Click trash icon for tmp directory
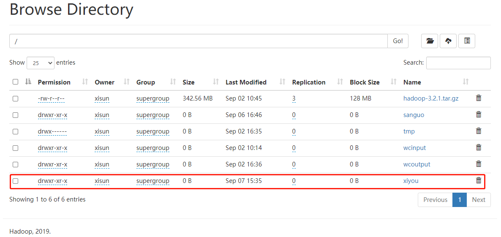501x237 pixels. tap(479, 131)
